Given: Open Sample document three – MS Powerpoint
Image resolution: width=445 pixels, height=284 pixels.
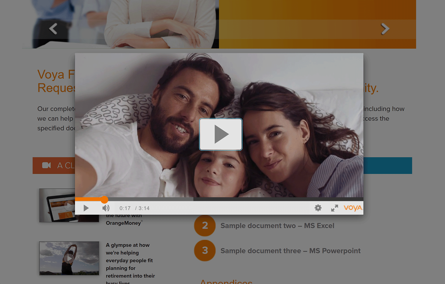Looking at the screenshot, I should (290, 251).
